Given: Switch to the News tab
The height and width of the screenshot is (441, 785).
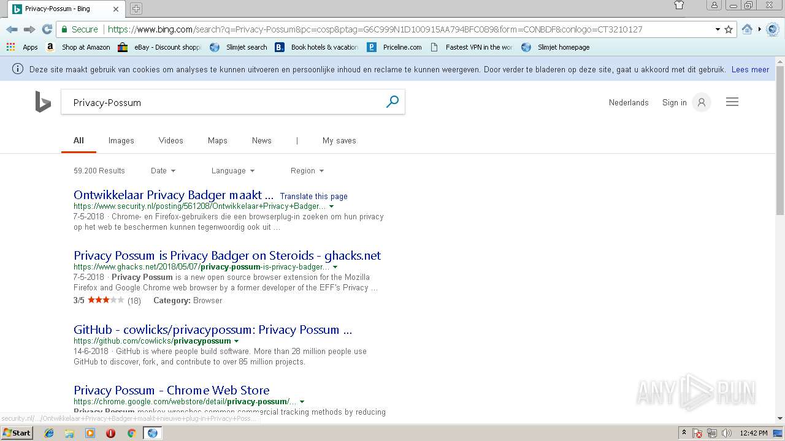Looking at the screenshot, I should (x=261, y=140).
